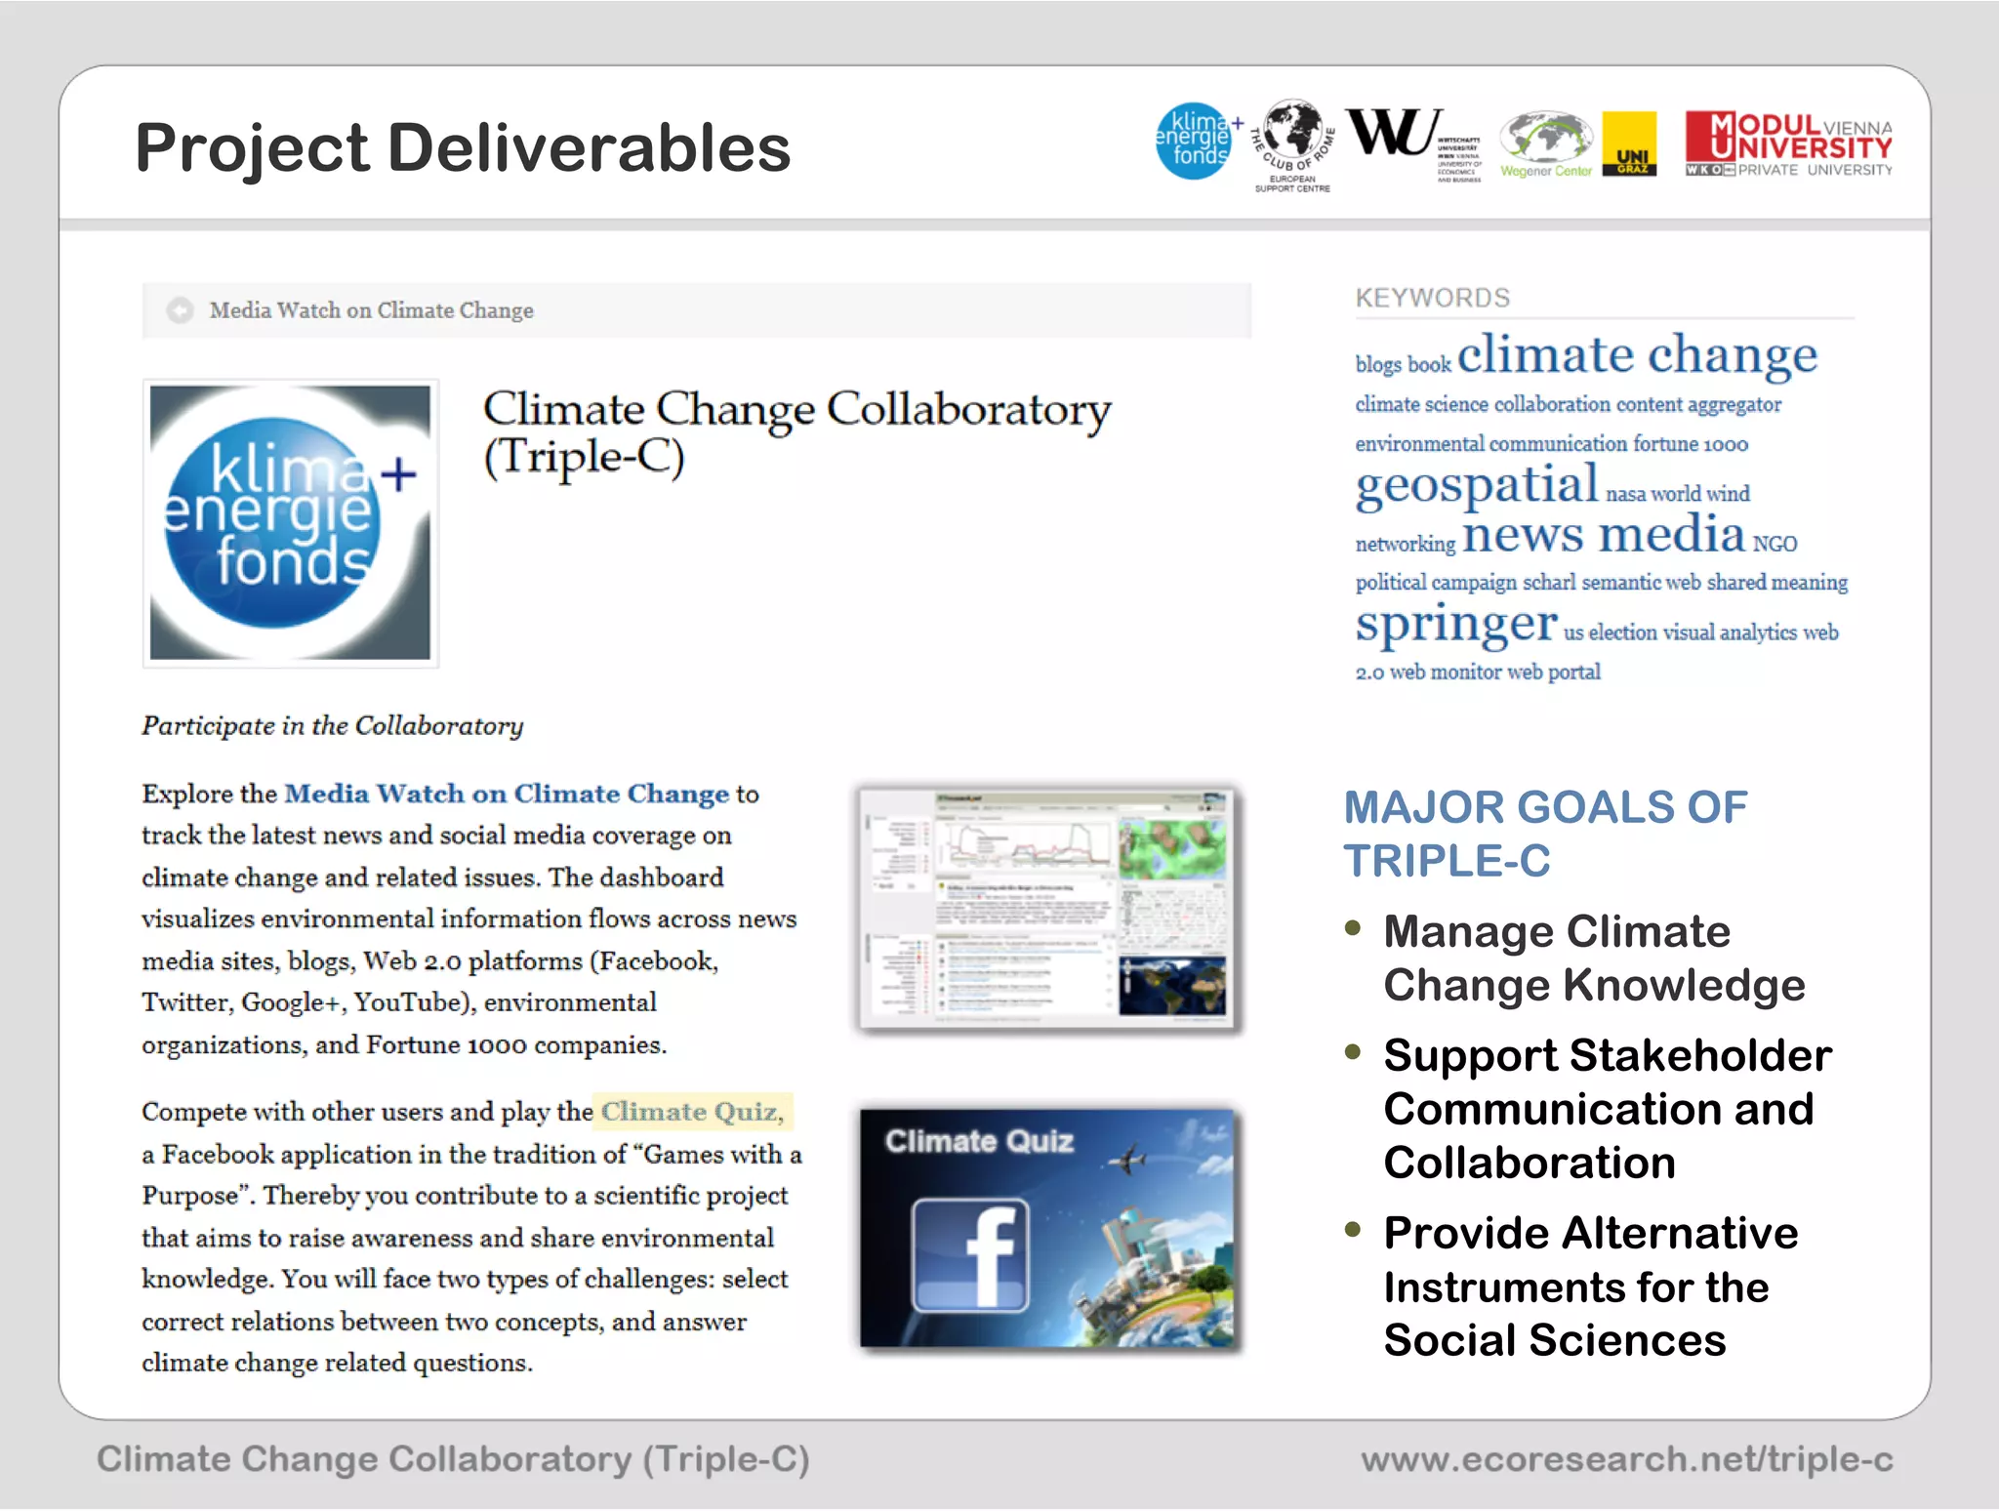Click the klima energie fonds header logo
1999x1511 pixels.
1194,142
